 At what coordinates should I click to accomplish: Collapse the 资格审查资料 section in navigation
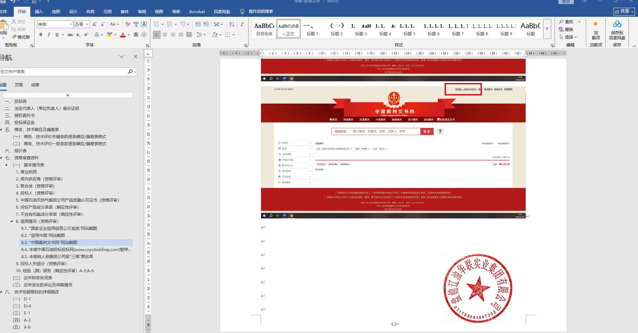1,158
